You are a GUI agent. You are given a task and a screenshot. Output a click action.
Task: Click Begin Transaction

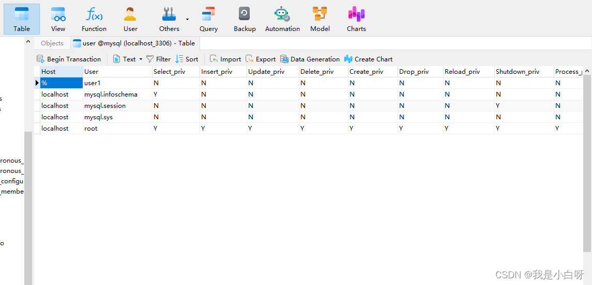click(x=69, y=59)
